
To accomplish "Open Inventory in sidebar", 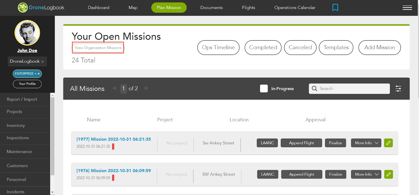I will tap(25, 125).
